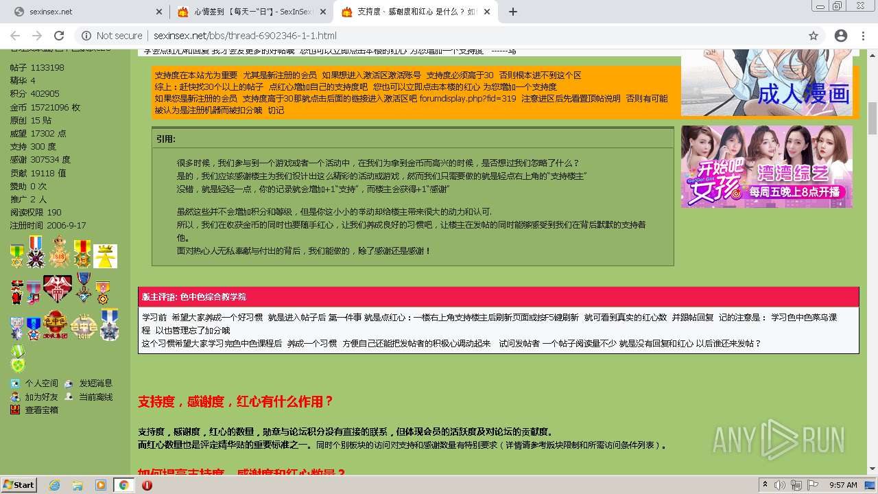Click the red-striped yellow ribbon cross medal
This screenshot has height=494, width=878.
pyautogui.click(x=82, y=254)
